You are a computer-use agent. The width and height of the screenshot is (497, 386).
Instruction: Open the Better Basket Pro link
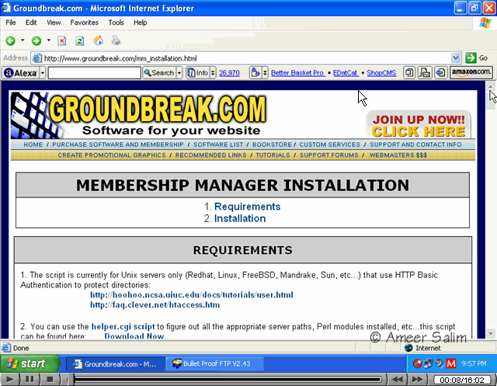[x=297, y=73]
